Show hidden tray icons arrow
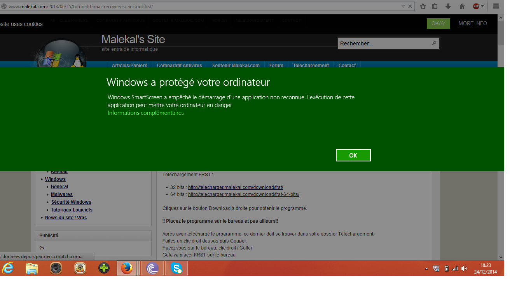 pyautogui.click(x=426, y=269)
